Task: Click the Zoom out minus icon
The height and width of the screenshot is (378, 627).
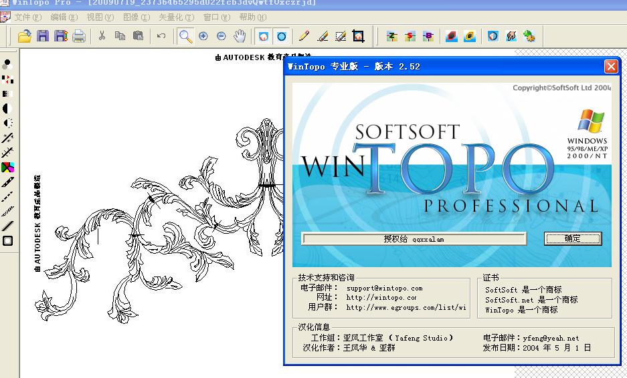Action: pyautogui.click(x=221, y=36)
